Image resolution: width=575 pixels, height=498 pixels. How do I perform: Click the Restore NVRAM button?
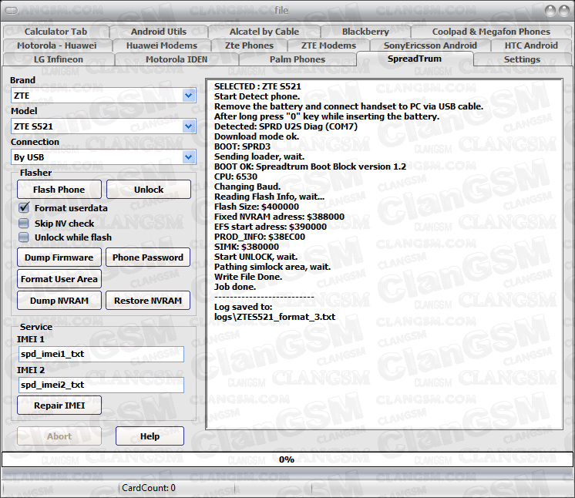148,301
